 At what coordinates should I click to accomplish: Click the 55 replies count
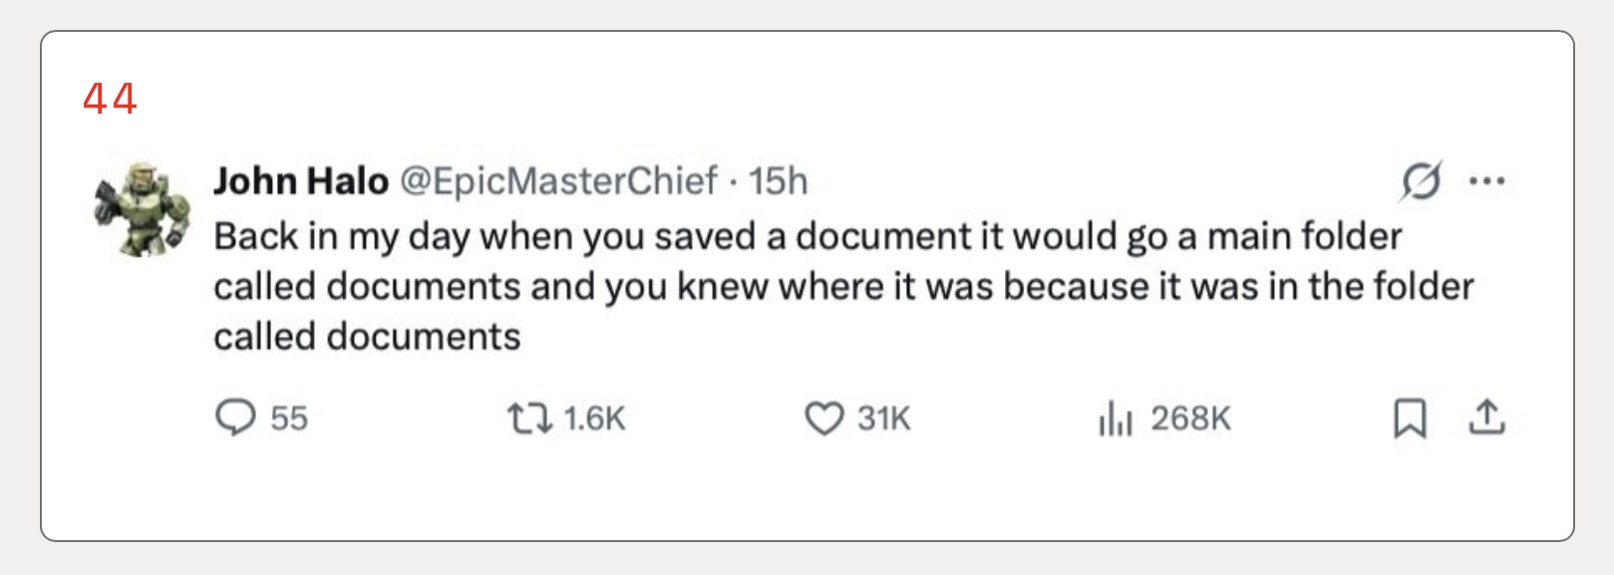click(289, 419)
